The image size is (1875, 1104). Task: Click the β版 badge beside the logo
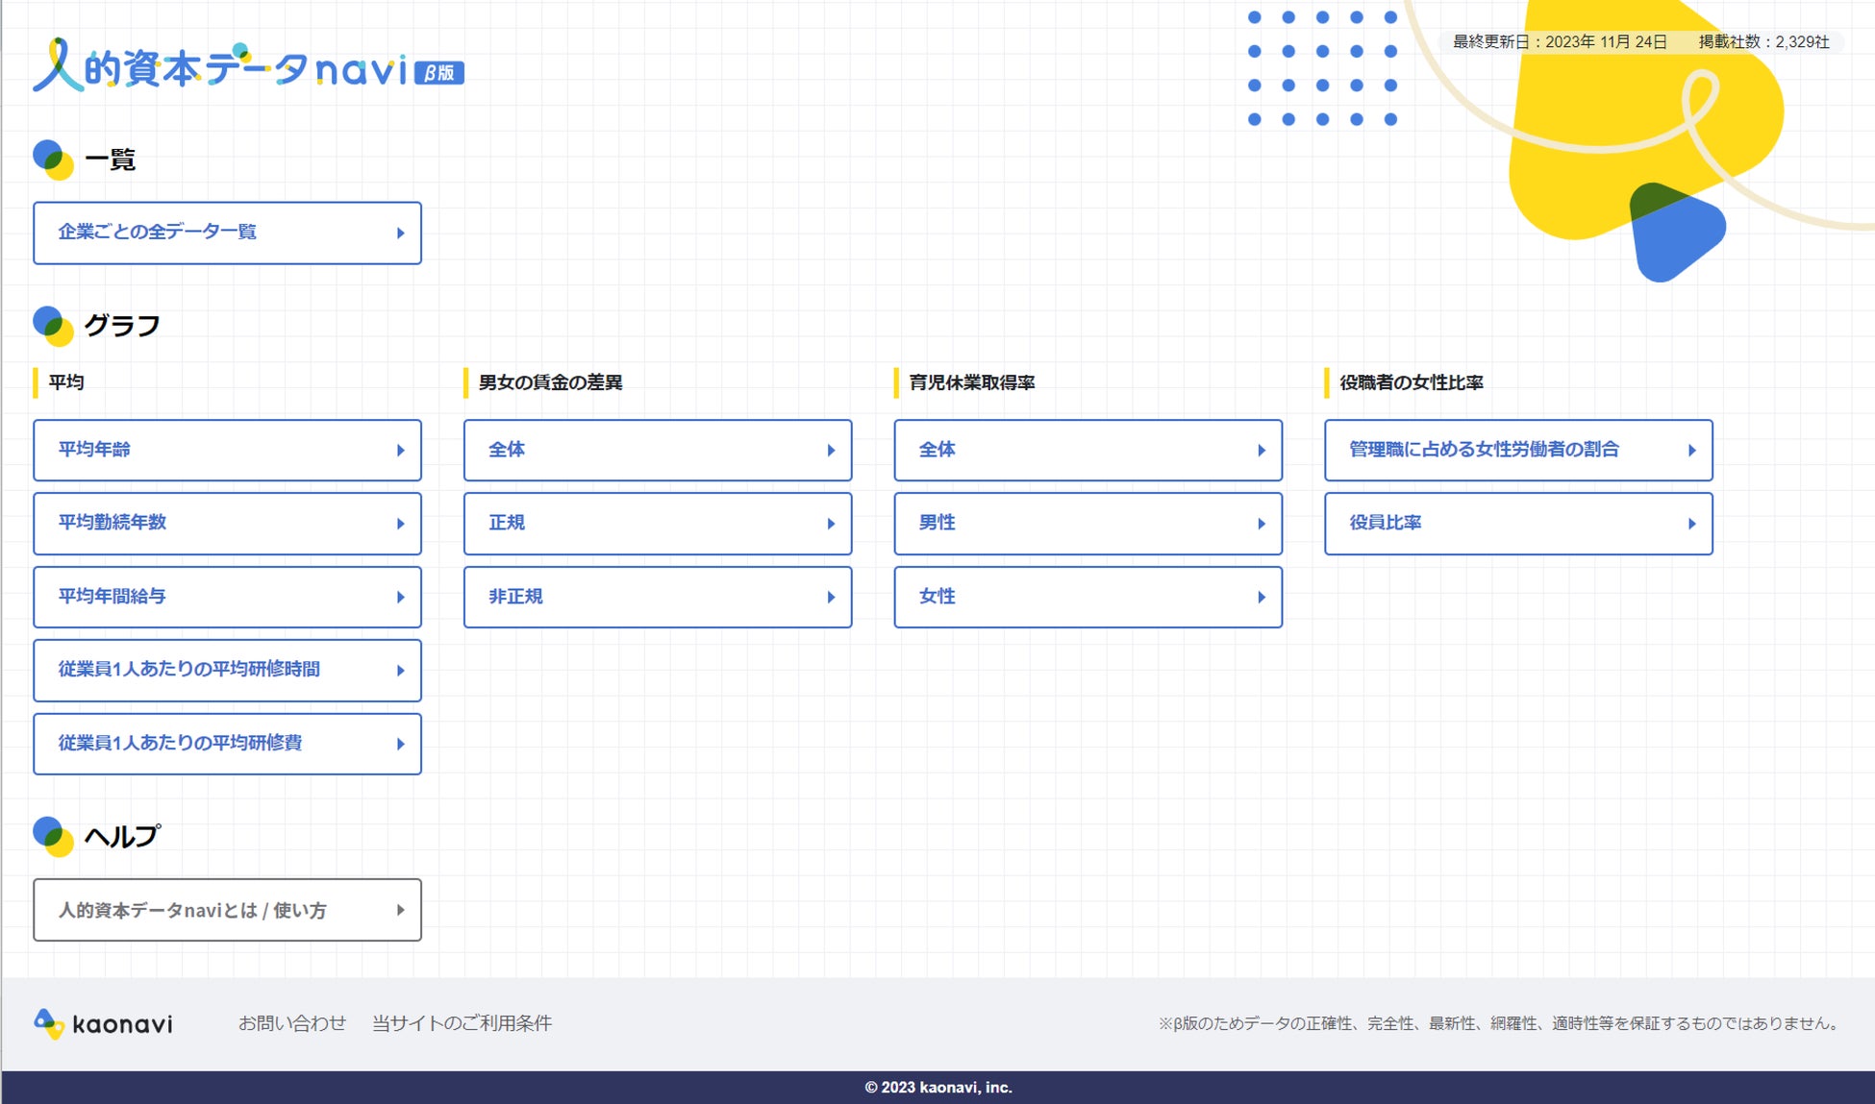[x=439, y=73]
